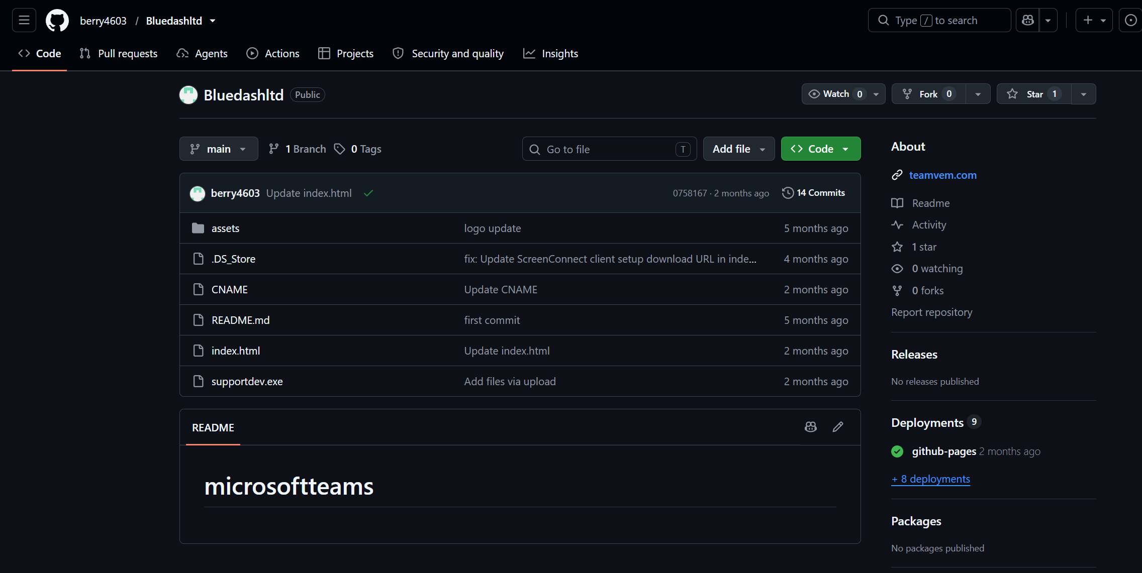View the 1 star stargazers link
1142x573 pixels.
[924, 247]
